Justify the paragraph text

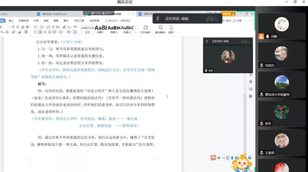click(50, 32)
